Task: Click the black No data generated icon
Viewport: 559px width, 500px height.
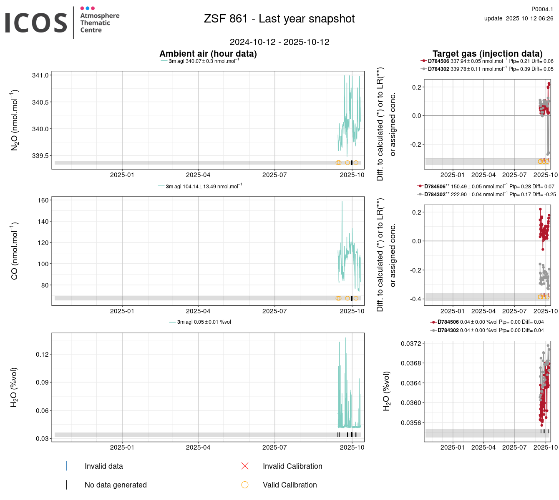Action: pyautogui.click(x=67, y=485)
